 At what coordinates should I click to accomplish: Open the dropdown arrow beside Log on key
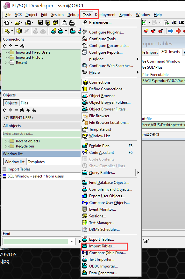pos(12,31)
